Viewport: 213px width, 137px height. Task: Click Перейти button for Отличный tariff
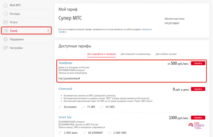pyautogui.click(x=198, y=89)
